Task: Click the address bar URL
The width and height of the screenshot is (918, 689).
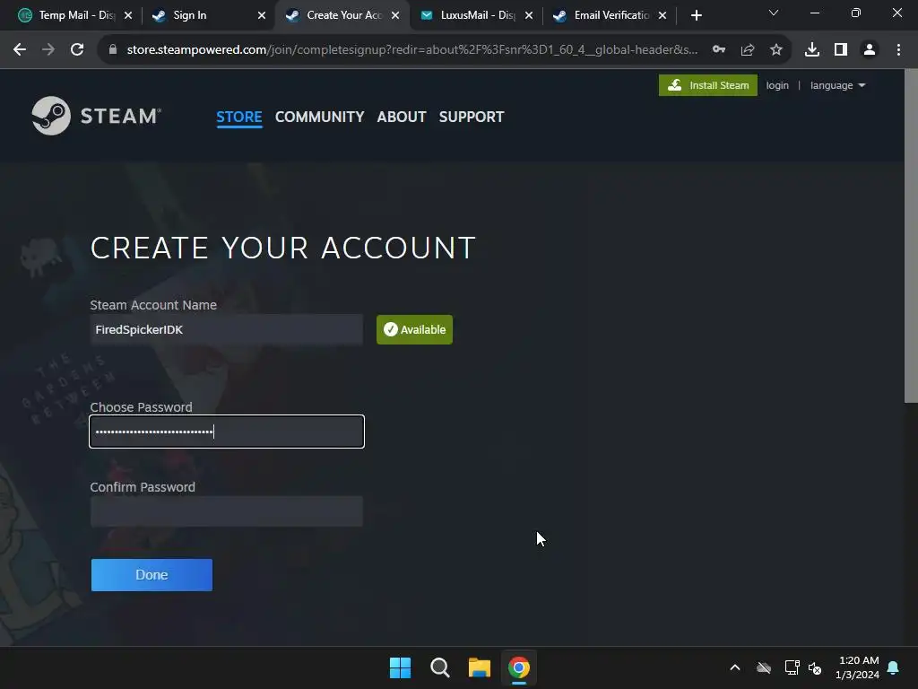Action: (411, 50)
